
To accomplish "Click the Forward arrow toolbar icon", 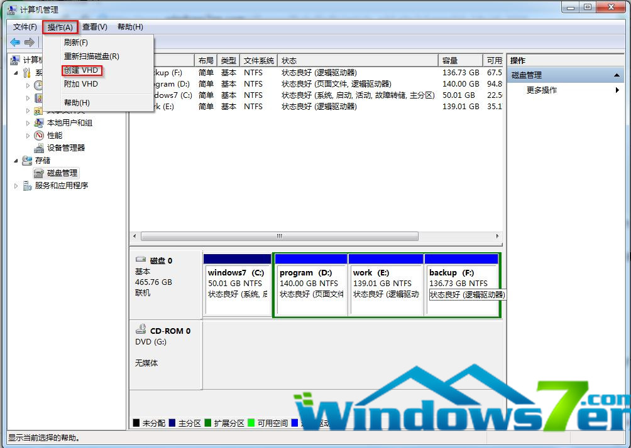I will [x=29, y=42].
